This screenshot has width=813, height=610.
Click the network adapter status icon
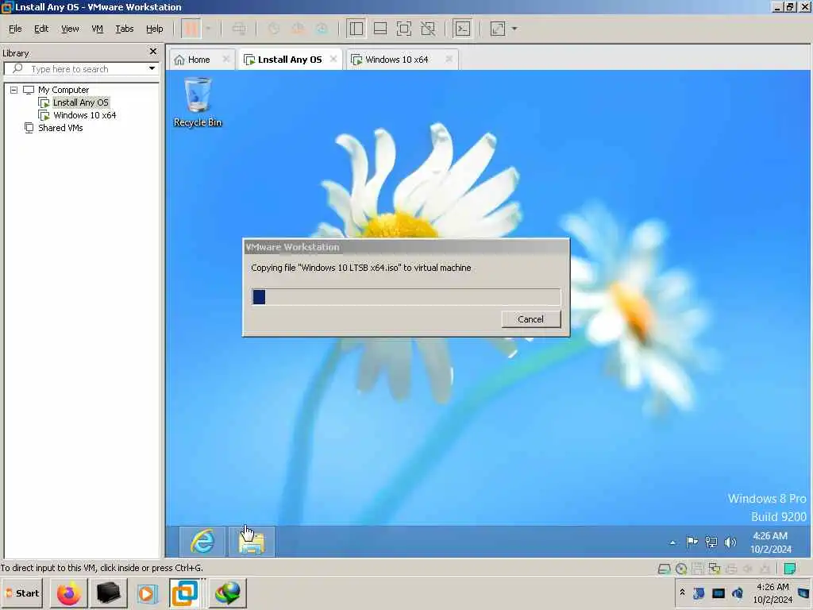point(715,569)
